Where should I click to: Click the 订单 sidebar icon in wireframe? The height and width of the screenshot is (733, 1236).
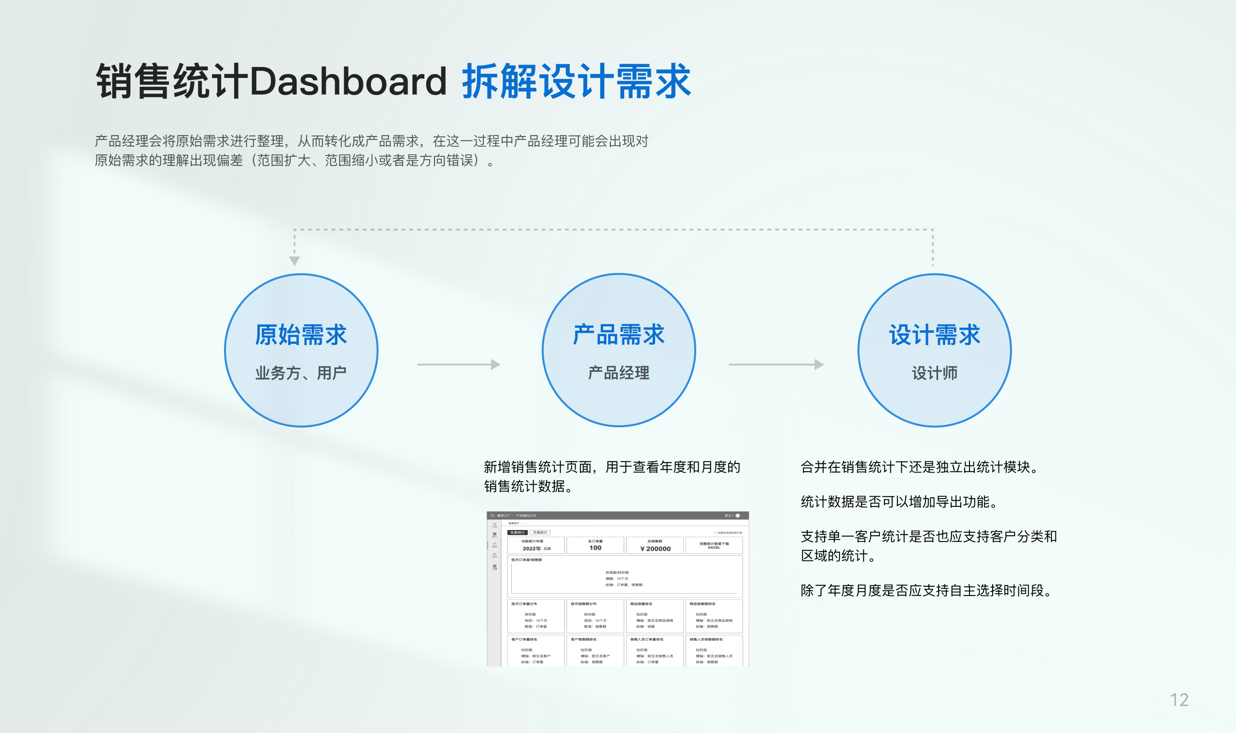click(x=495, y=526)
